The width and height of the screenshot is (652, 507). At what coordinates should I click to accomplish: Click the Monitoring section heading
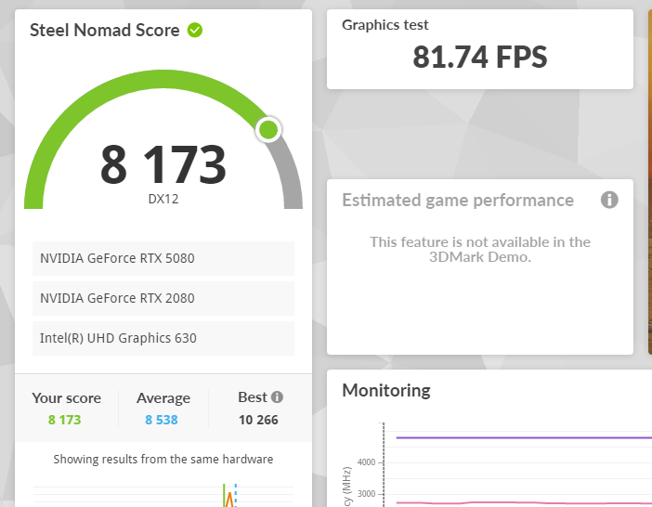coord(386,391)
